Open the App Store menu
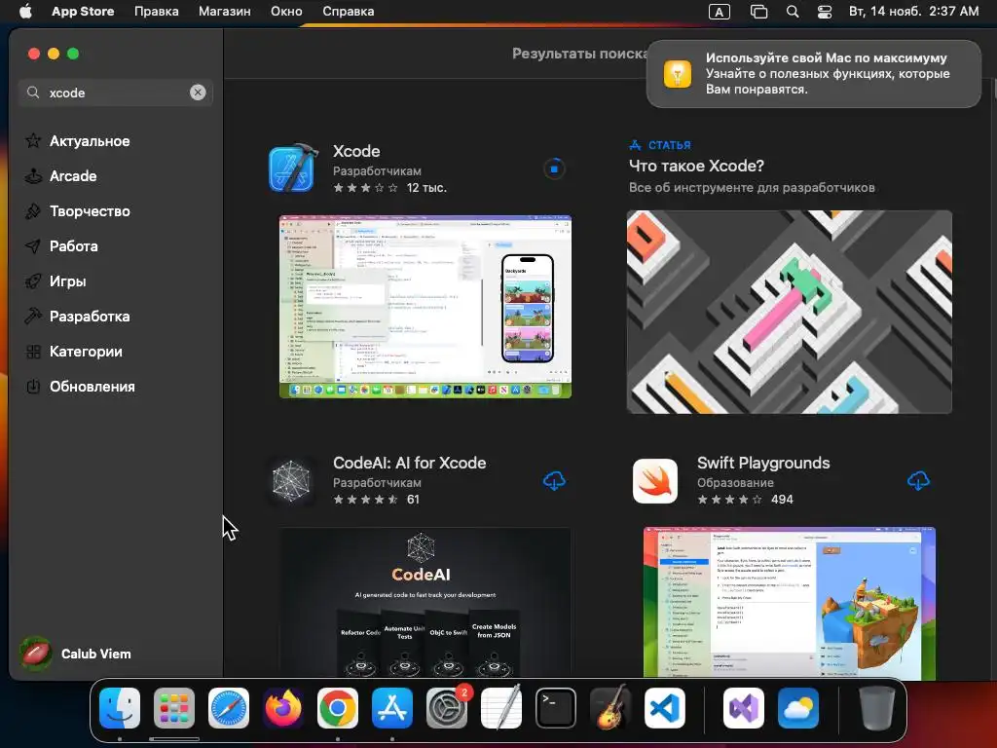997x748 pixels. [x=83, y=12]
